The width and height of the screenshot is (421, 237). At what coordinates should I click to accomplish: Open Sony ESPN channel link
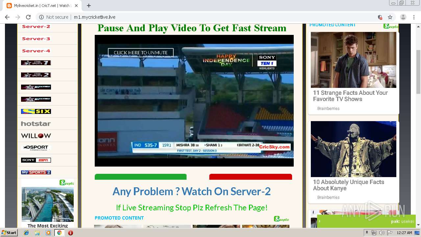click(36, 160)
